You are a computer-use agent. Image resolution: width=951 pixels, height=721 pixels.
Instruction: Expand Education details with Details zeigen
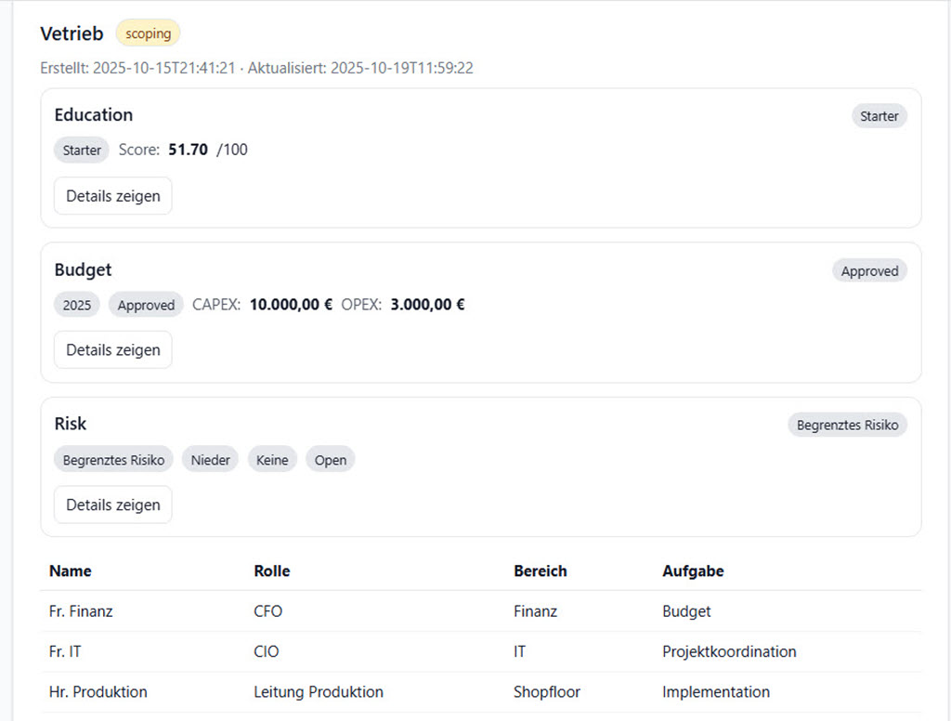(x=112, y=196)
